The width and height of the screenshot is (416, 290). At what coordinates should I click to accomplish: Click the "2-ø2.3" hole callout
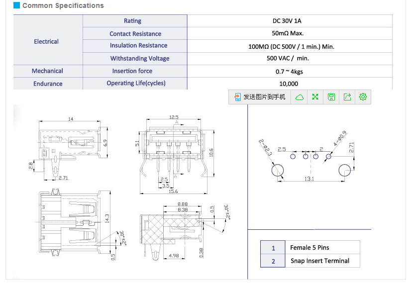[x=265, y=148]
